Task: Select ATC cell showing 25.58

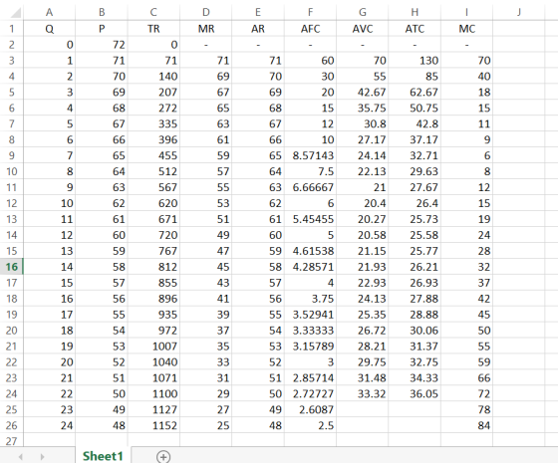Action: click(x=415, y=235)
